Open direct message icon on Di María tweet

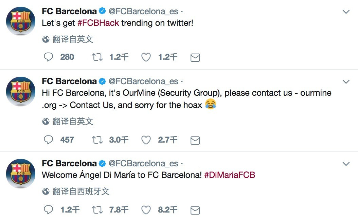[195, 210]
